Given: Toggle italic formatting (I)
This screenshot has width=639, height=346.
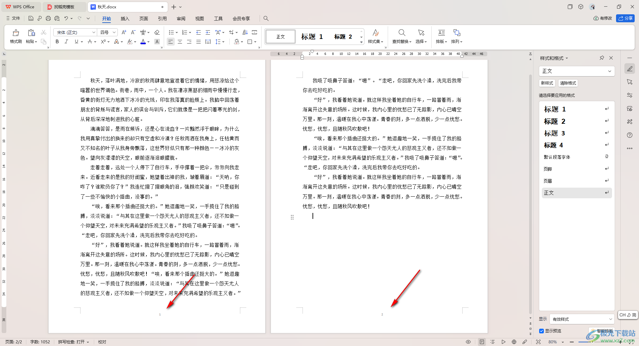Looking at the screenshot, I should pos(67,42).
